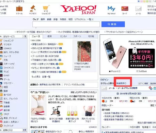Click the exercise bike product thumbnail
156x133 pixels.
pyautogui.click(x=56, y=111)
